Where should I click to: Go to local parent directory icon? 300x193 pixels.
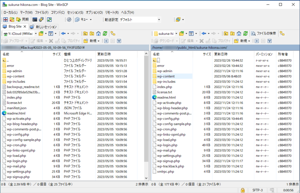coord(85,34)
